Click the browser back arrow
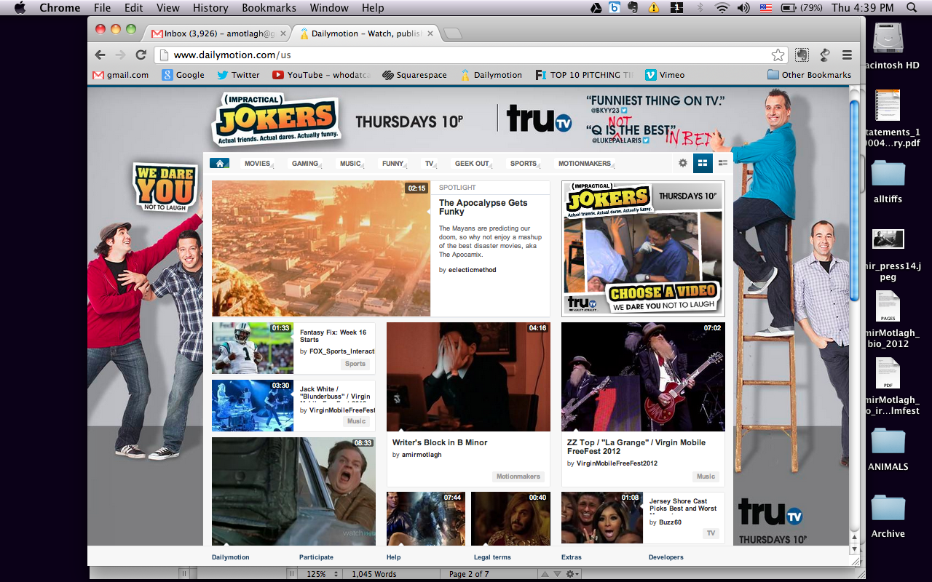 click(x=100, y=55)
